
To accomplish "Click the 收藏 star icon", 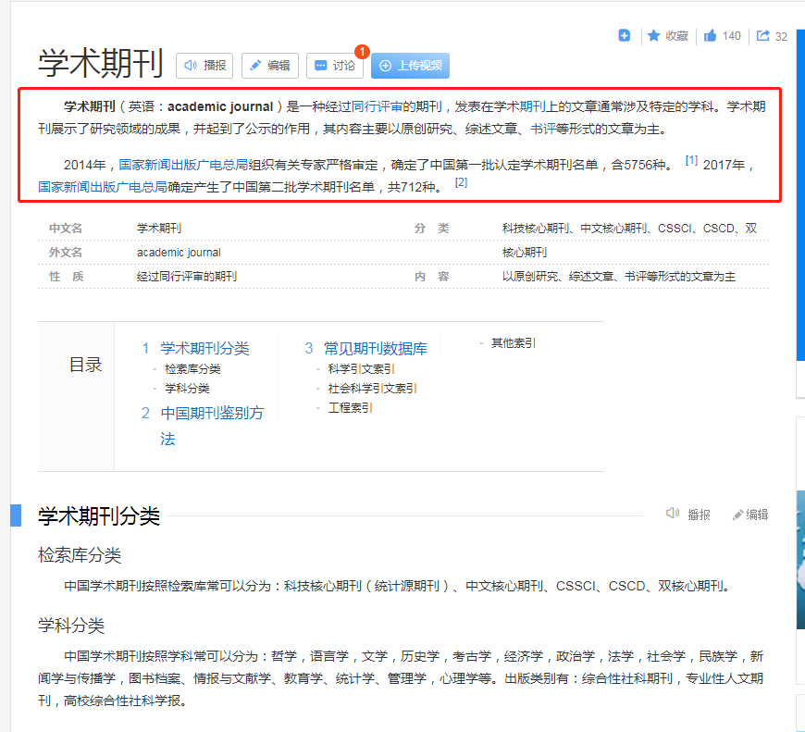I will point(653,35).
